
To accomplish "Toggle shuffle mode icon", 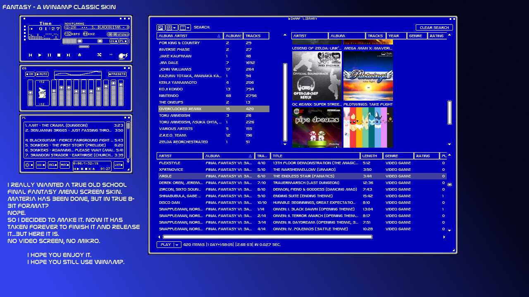I will [x=99, y=55].
